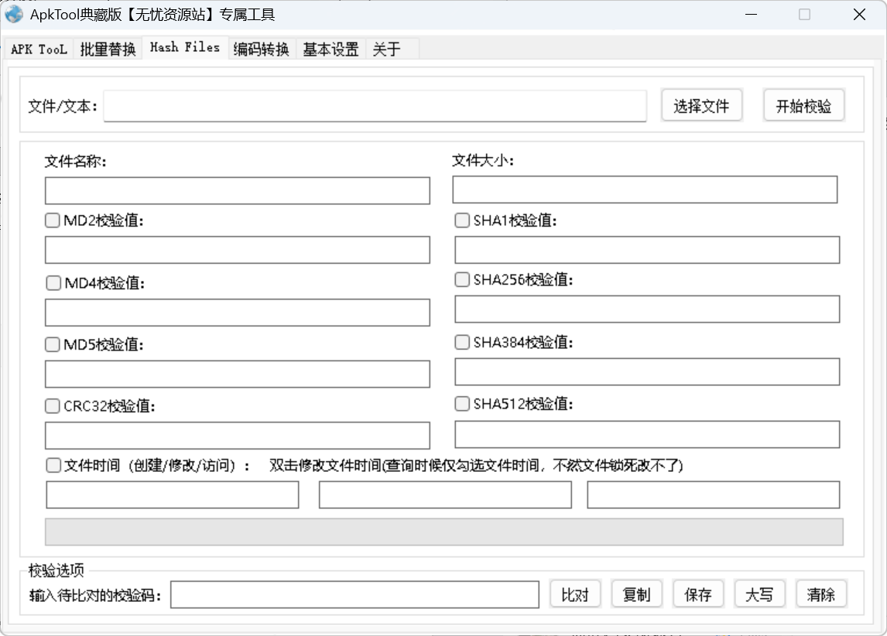Viewport: 887px width, 636px height.
Task: Enable the SHA1校验值 checkbox
Action: click(x=462, y=220)
